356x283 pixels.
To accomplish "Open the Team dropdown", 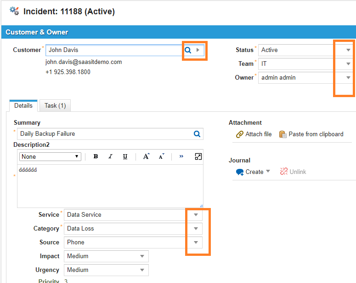I will click(x=348, y=64).
